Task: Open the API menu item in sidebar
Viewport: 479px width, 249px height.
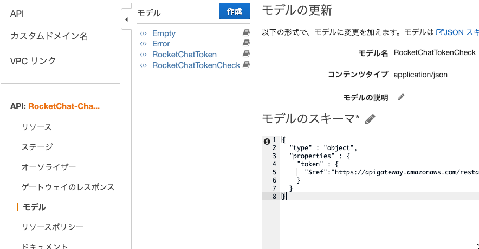Action: 17,14
